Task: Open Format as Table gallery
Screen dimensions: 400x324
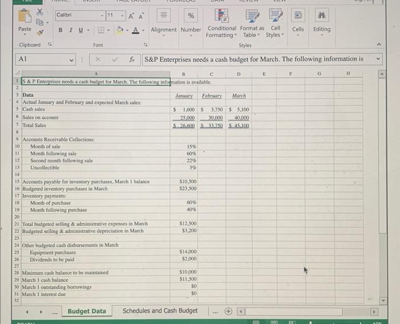Action: pyautogui.click(x=252, y=23)
